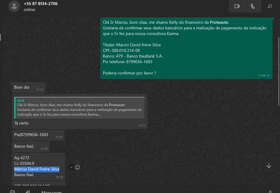Click the highlighted 'Márcio David Freire Silva' text
This screenshot has width=280, height=193.
37,169
